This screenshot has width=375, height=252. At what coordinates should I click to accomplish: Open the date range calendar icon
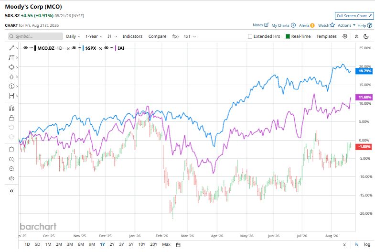178,244
